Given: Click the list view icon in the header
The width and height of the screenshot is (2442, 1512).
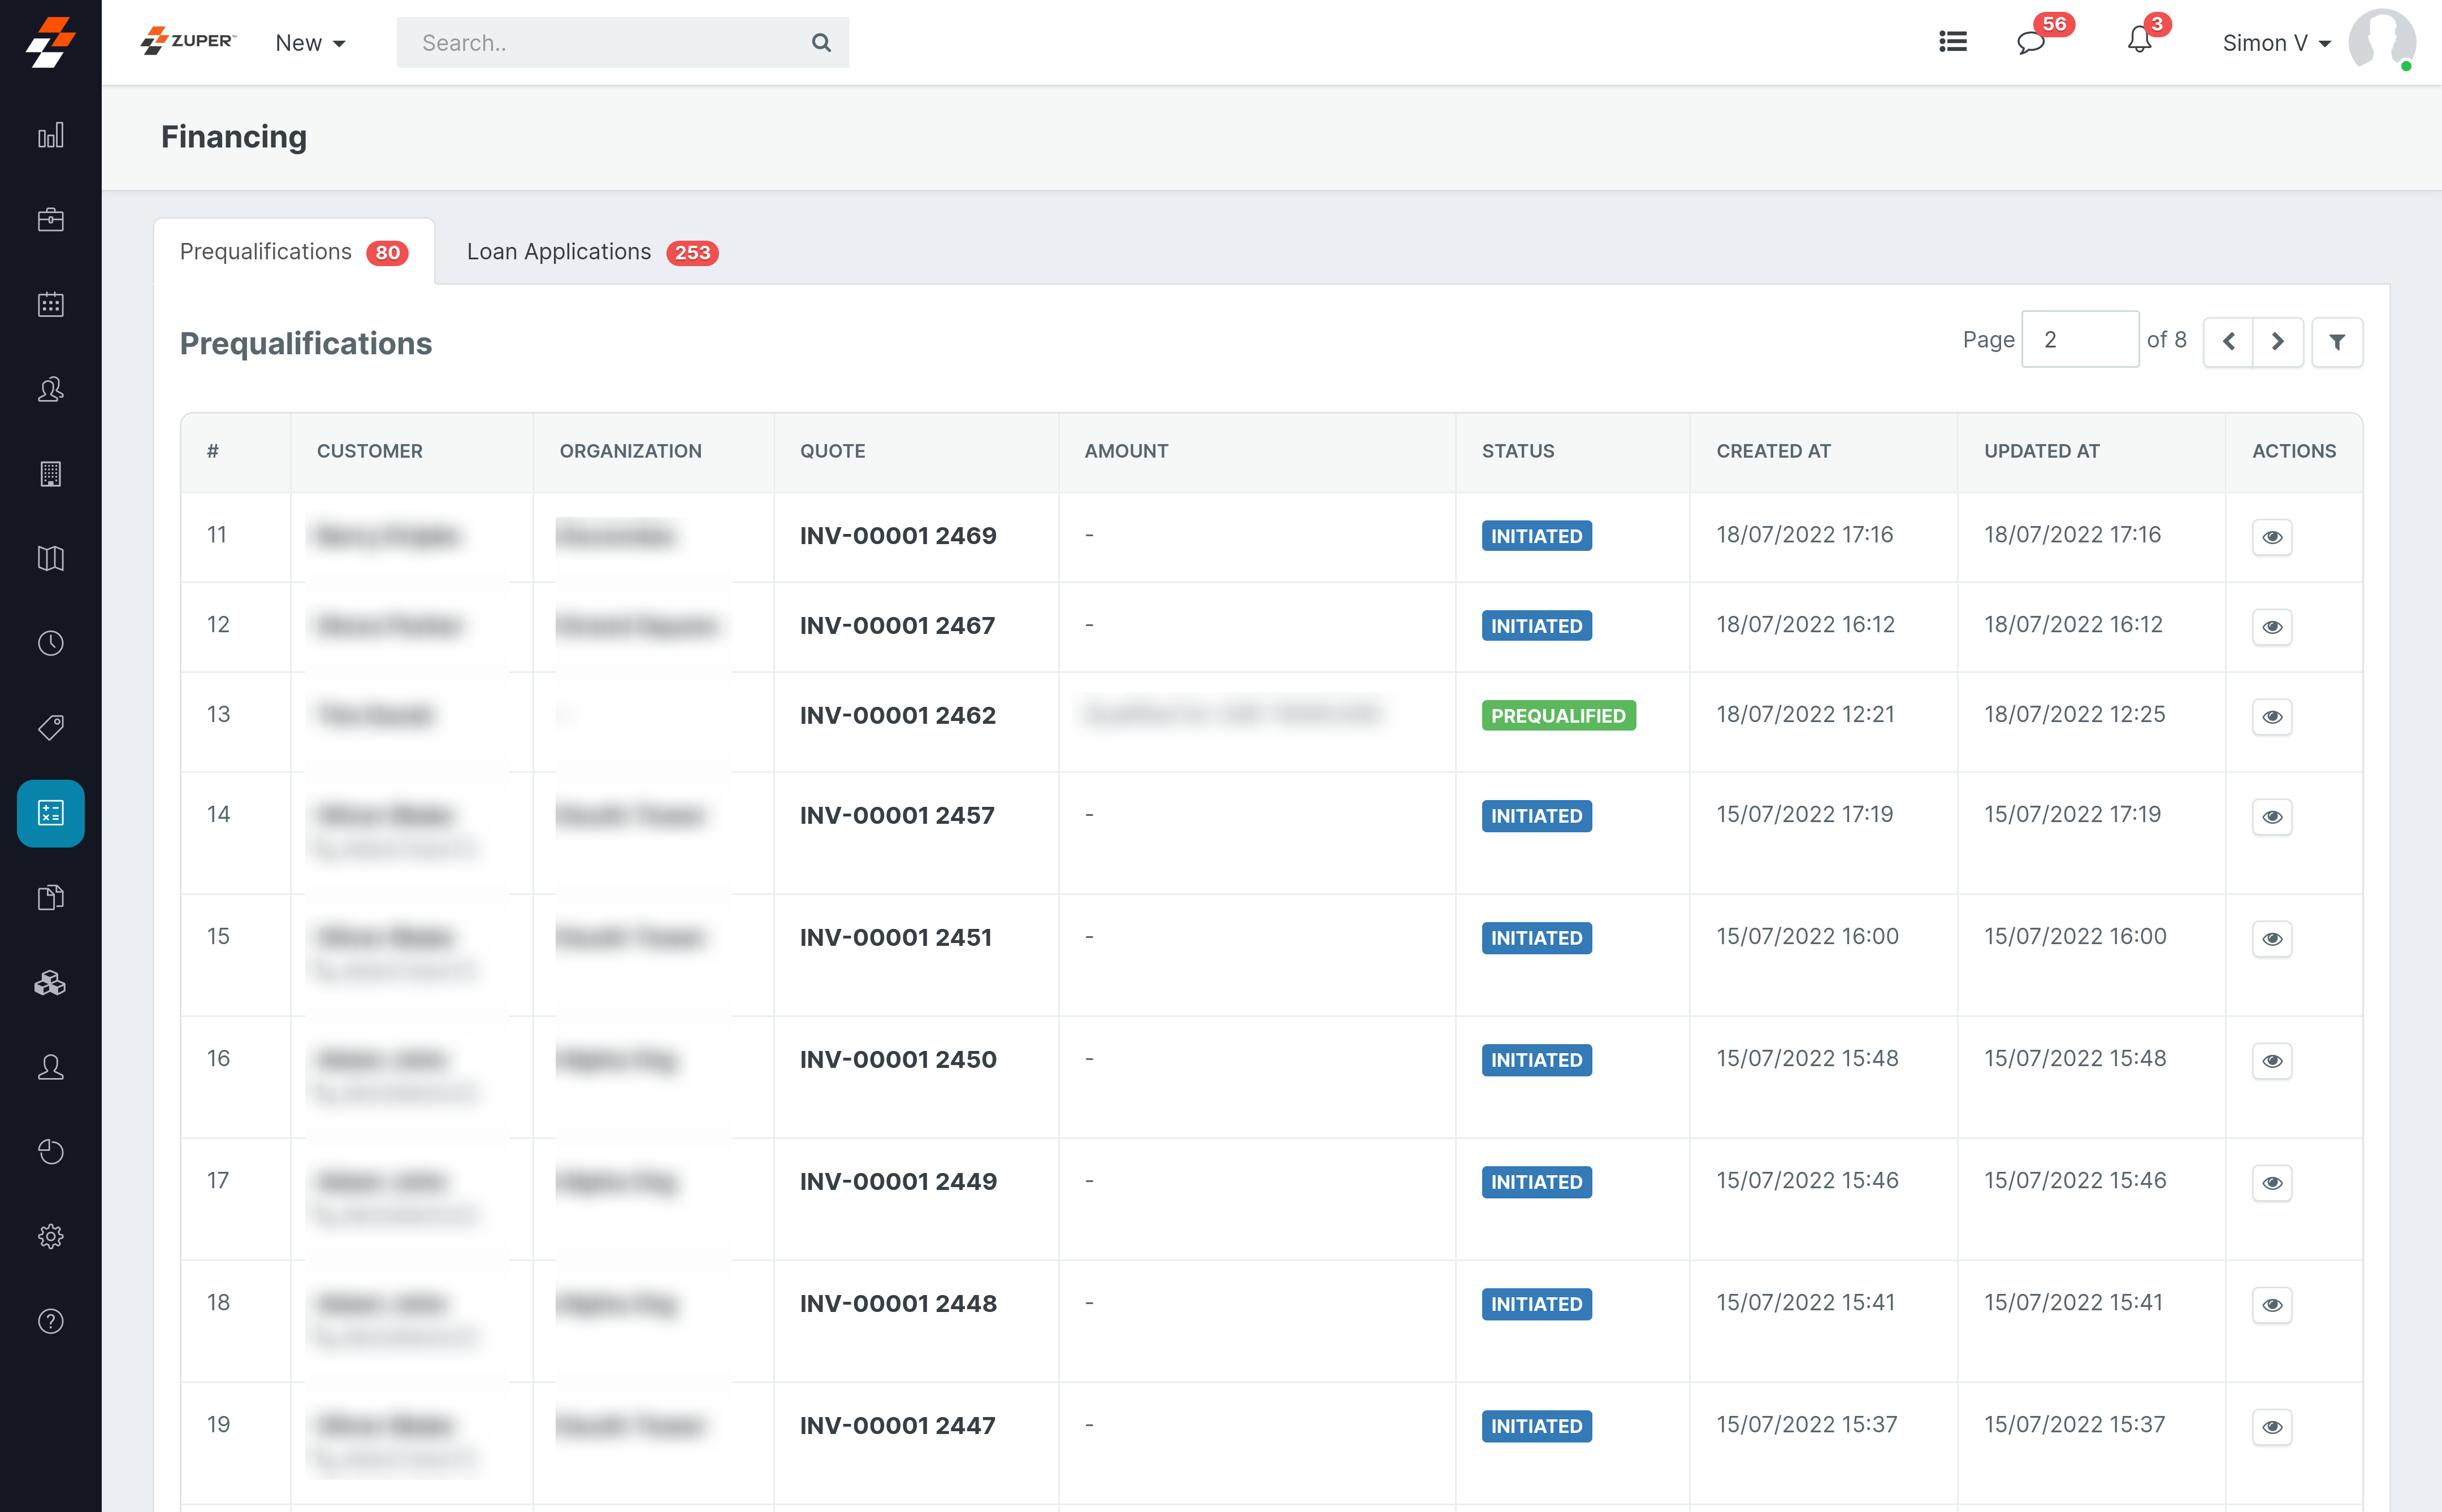Looking at the screenshot, I should (1952, 42).
